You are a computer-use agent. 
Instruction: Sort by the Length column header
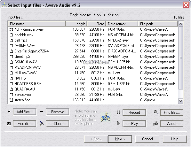(x=76, y=24)
